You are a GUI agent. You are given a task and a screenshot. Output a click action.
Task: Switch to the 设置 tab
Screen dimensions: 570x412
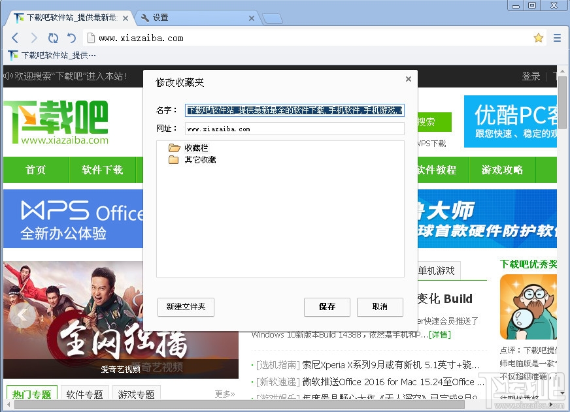click(198, 18)
